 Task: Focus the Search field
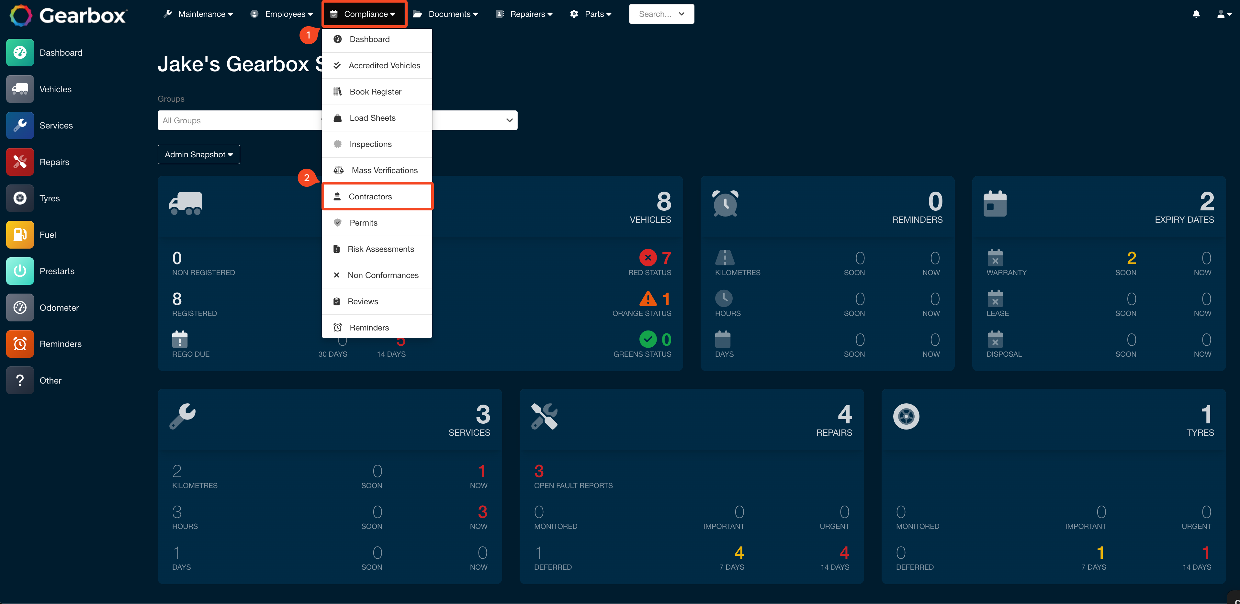(661, 14)
